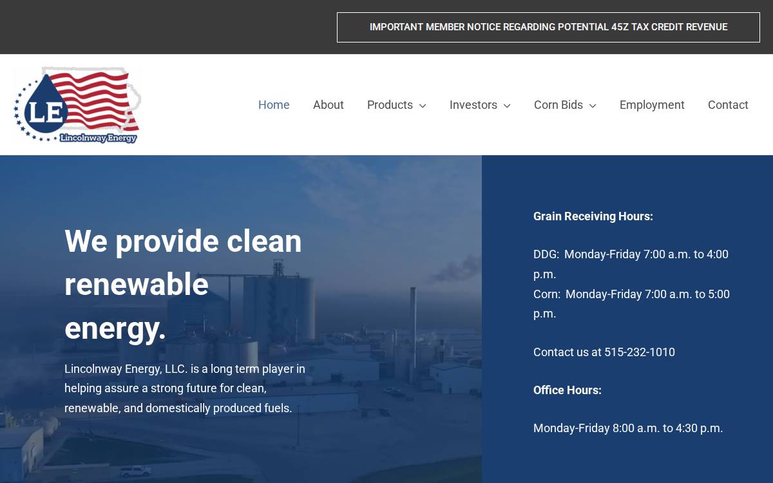Viewport: 773px width, 483px height.
Task: Expand the Investors dropdown chevron
Action: coord(507,106)
